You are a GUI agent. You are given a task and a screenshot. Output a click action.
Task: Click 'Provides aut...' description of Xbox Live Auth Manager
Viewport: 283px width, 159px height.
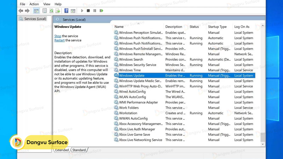click(x=175, y=129)
